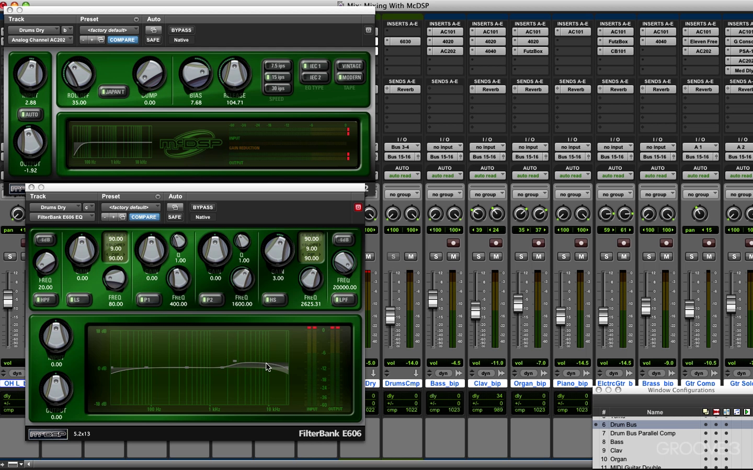This screenshot has width=753, height=470.
Task: Click the Bass_bip volume fader
Action: 433,299
